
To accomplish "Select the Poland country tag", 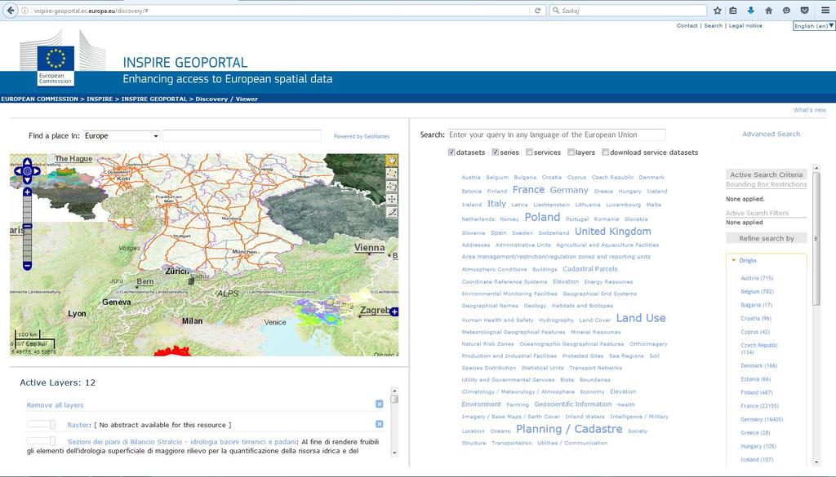I will (542, 217).
